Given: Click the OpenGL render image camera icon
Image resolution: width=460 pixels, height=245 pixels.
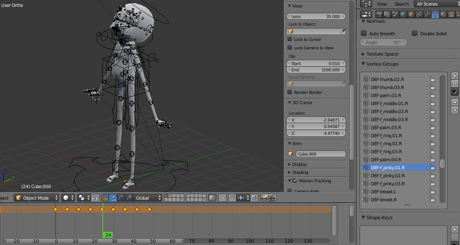Looking at the screenshot, I should pyautogui.click(x=264, y=198).
